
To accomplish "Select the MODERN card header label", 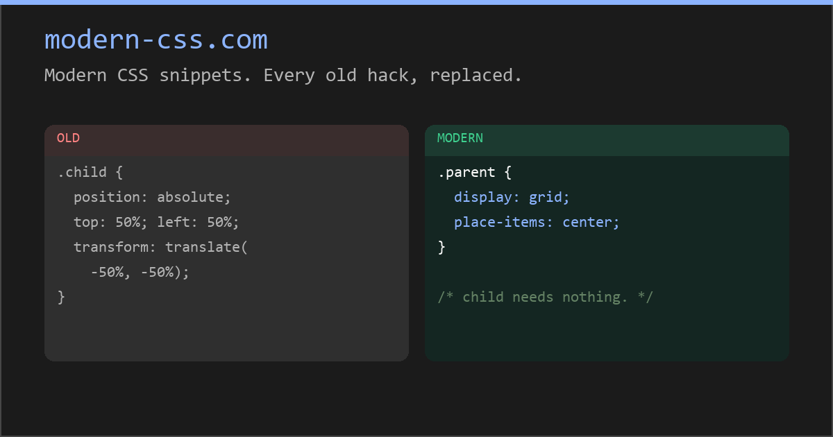I will click(459, 138).
